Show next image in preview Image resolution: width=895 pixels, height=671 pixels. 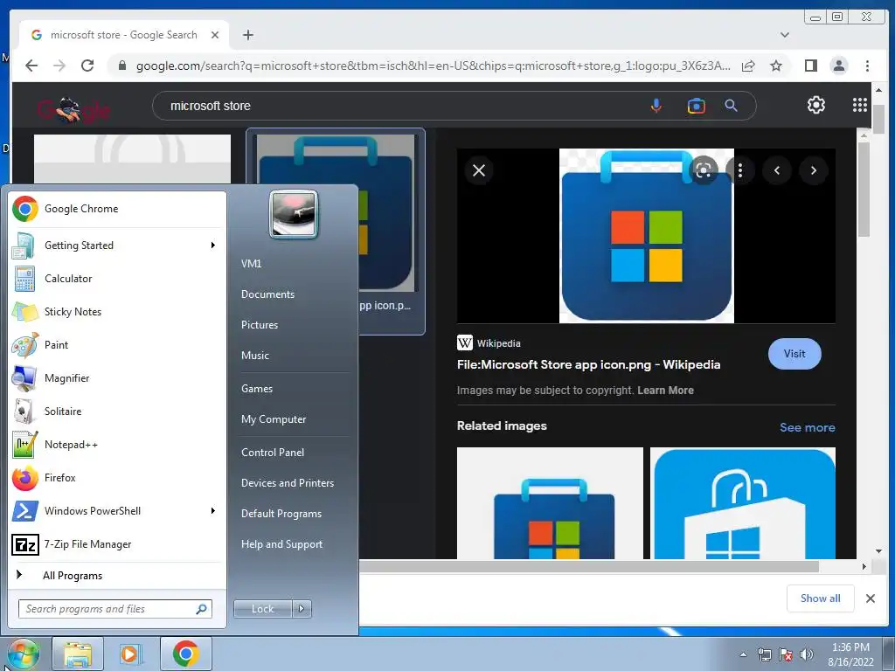pos(814,170)
